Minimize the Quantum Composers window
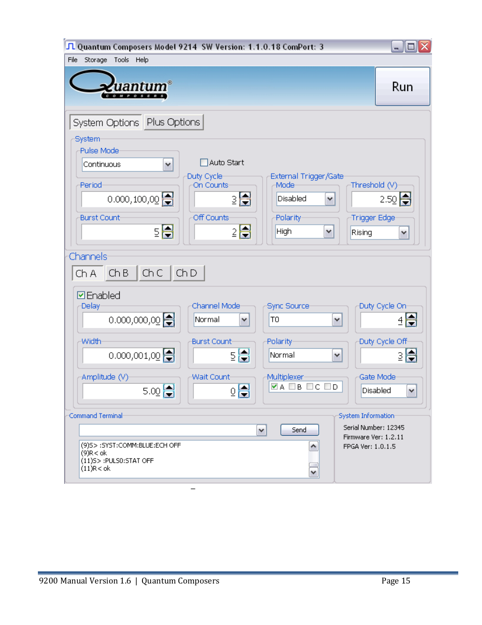This screenshot has height=625, width=482. click(x=397, y=47)
